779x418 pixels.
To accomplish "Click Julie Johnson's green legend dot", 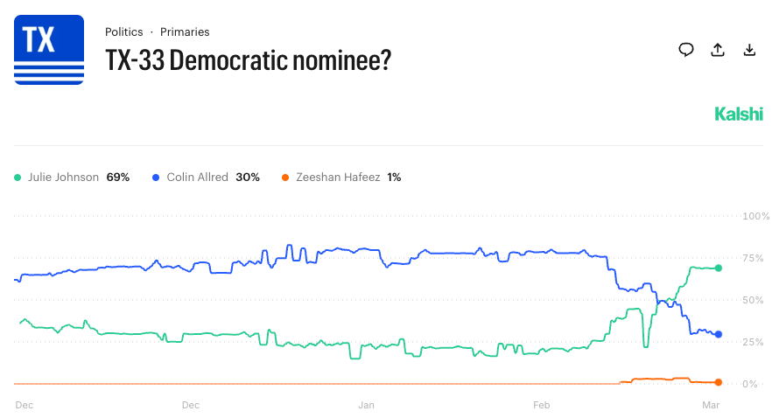I will tap(18, 178).
